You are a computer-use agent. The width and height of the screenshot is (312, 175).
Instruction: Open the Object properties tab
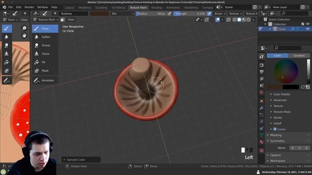click(262, 101)
